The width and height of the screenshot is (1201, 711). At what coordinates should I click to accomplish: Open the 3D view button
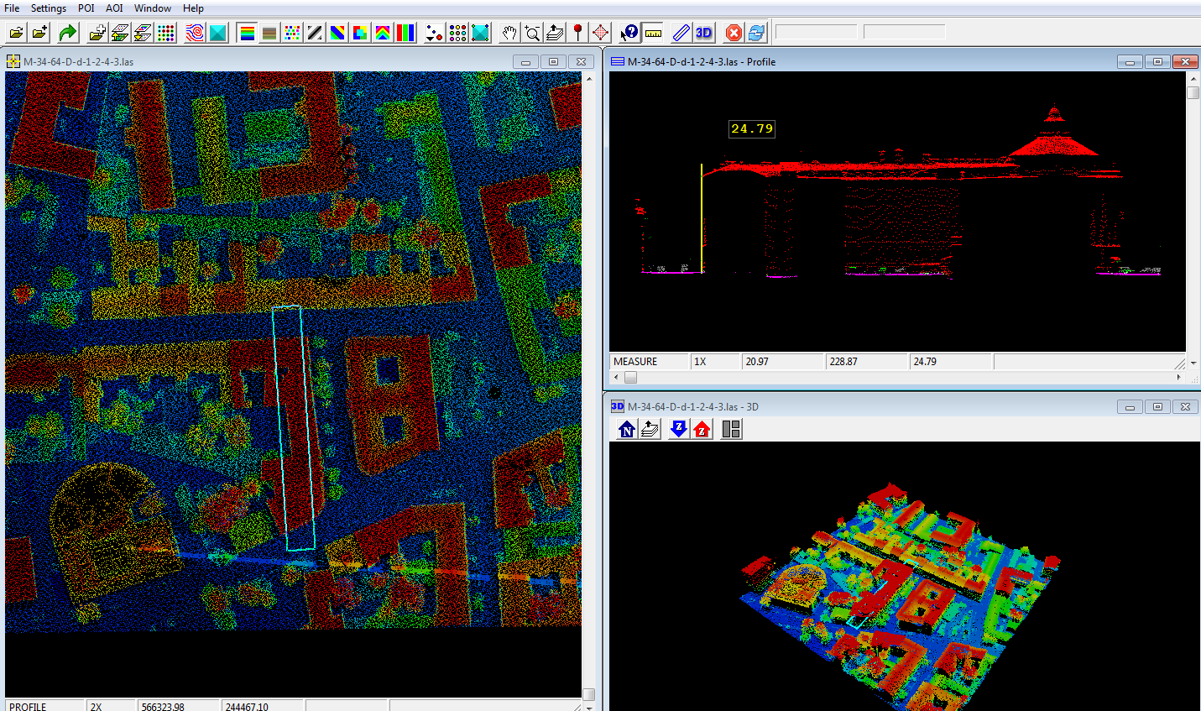click(x=704, y=33)
